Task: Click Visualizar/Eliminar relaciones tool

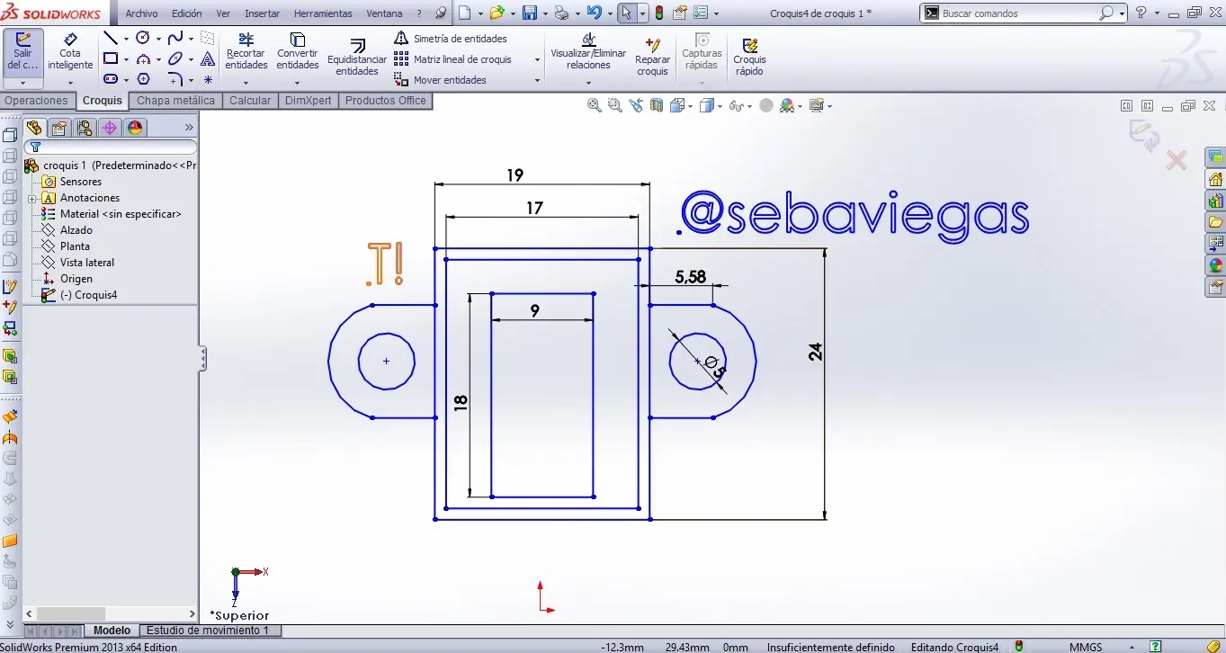Action: [588, 52]
